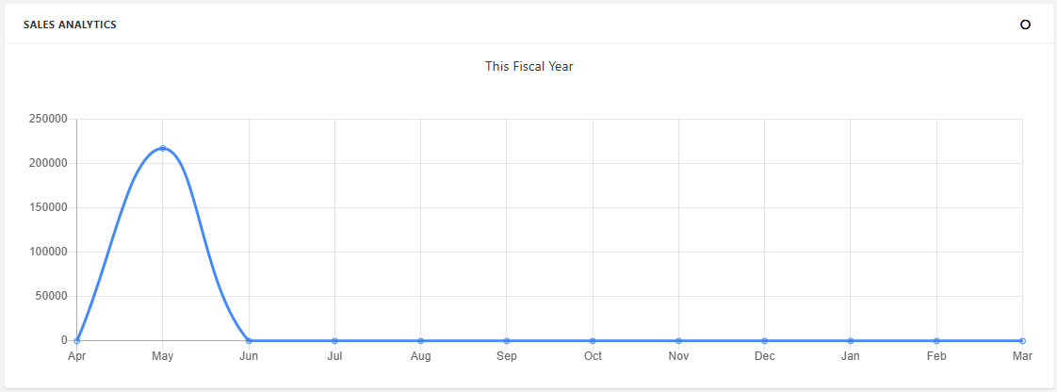The height and width of the screenshot is (392, 1057).
Task: Click the SALES ANALYTICS panel heading
Action: coord(70,24)
